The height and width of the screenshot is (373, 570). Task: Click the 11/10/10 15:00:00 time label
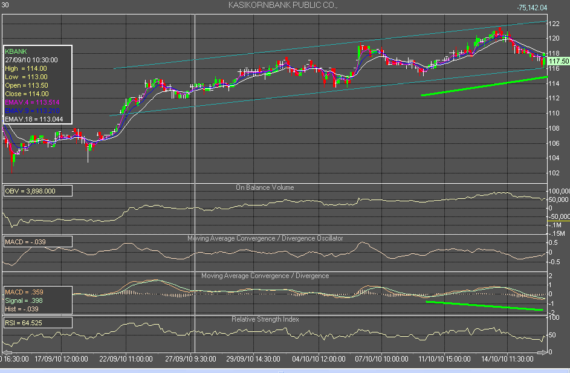(445, 359)
